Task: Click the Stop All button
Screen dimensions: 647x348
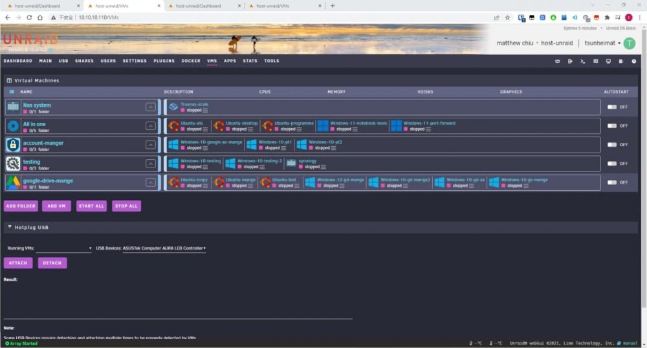Action: point(126,206)
